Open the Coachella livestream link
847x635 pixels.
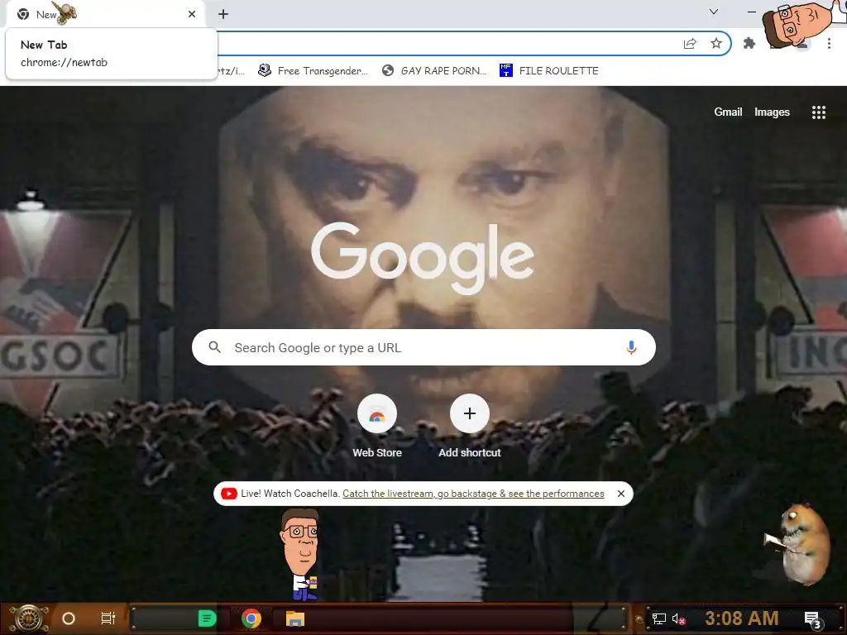(473, 494)
